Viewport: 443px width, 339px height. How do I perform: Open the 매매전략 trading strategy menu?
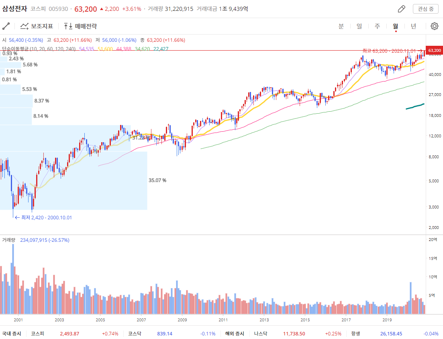pos(80,26)
